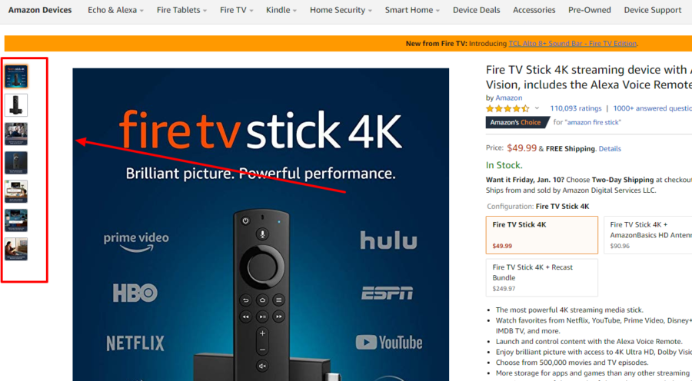Open the Device Deals tab
This screenshot has width=692, height=381.
(476, 10)
